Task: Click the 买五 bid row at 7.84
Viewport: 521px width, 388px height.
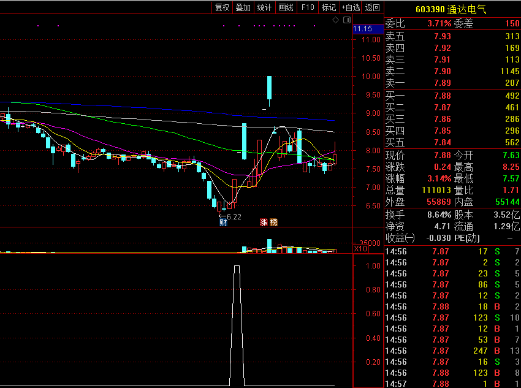Action: point(452,142)
